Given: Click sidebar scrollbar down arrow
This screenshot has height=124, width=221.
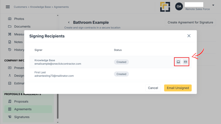Looking at the screenshot, I should 58,122.
